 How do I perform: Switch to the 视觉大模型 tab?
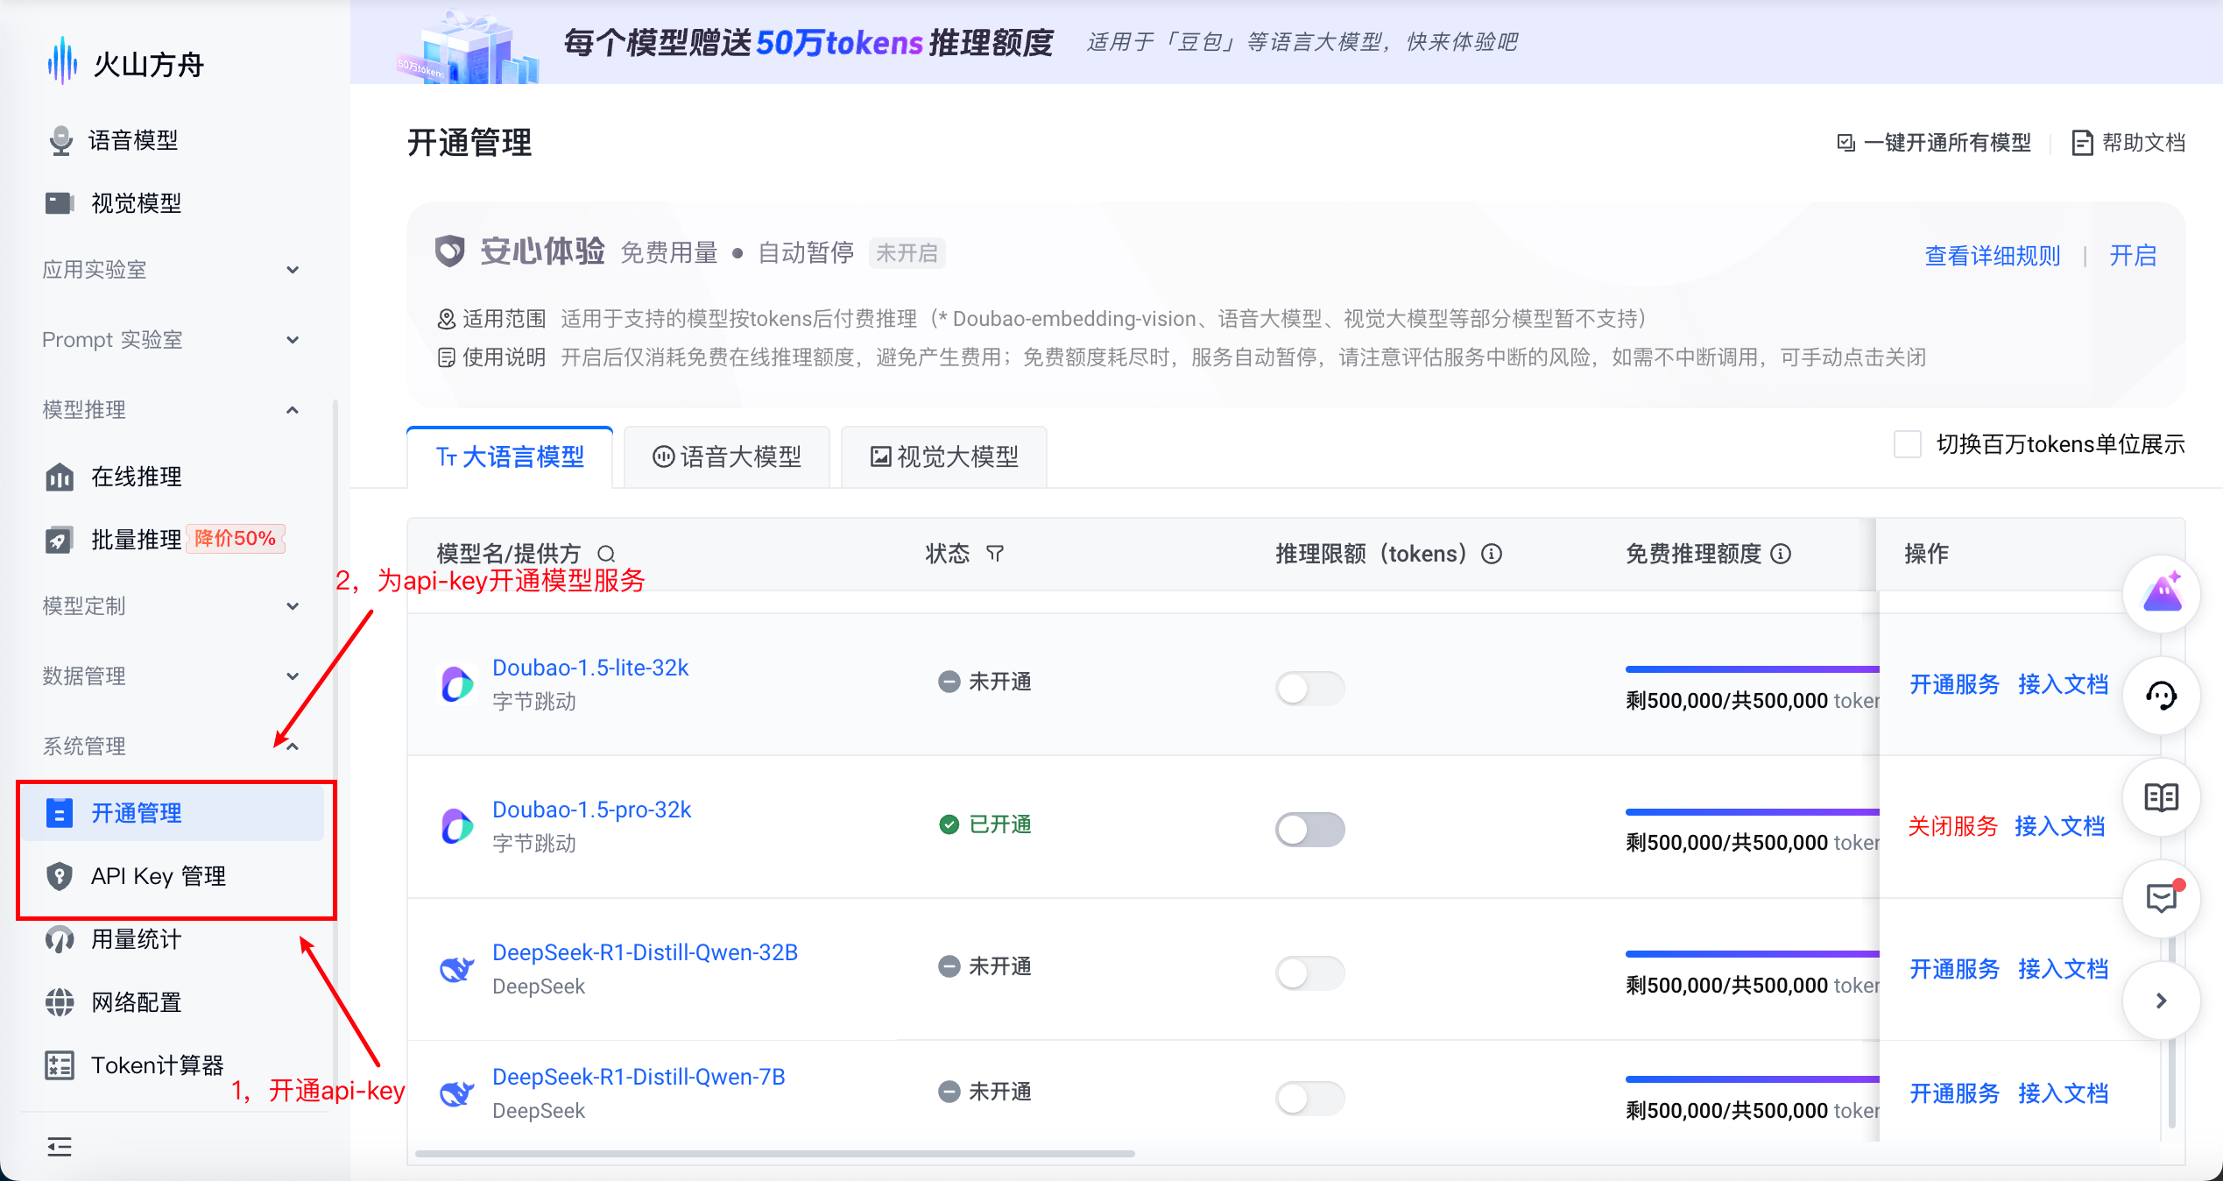click(943, 456)
